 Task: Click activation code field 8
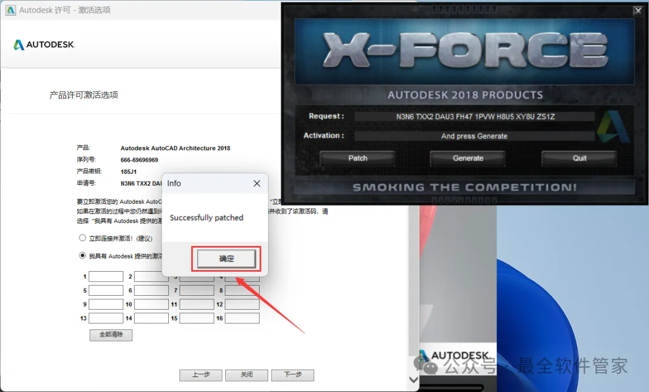click(x=242, y=290)
